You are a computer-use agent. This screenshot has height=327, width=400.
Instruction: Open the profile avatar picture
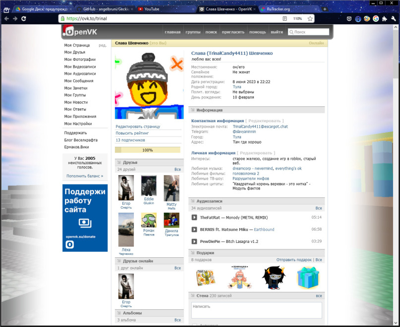(x=149, y=86)
